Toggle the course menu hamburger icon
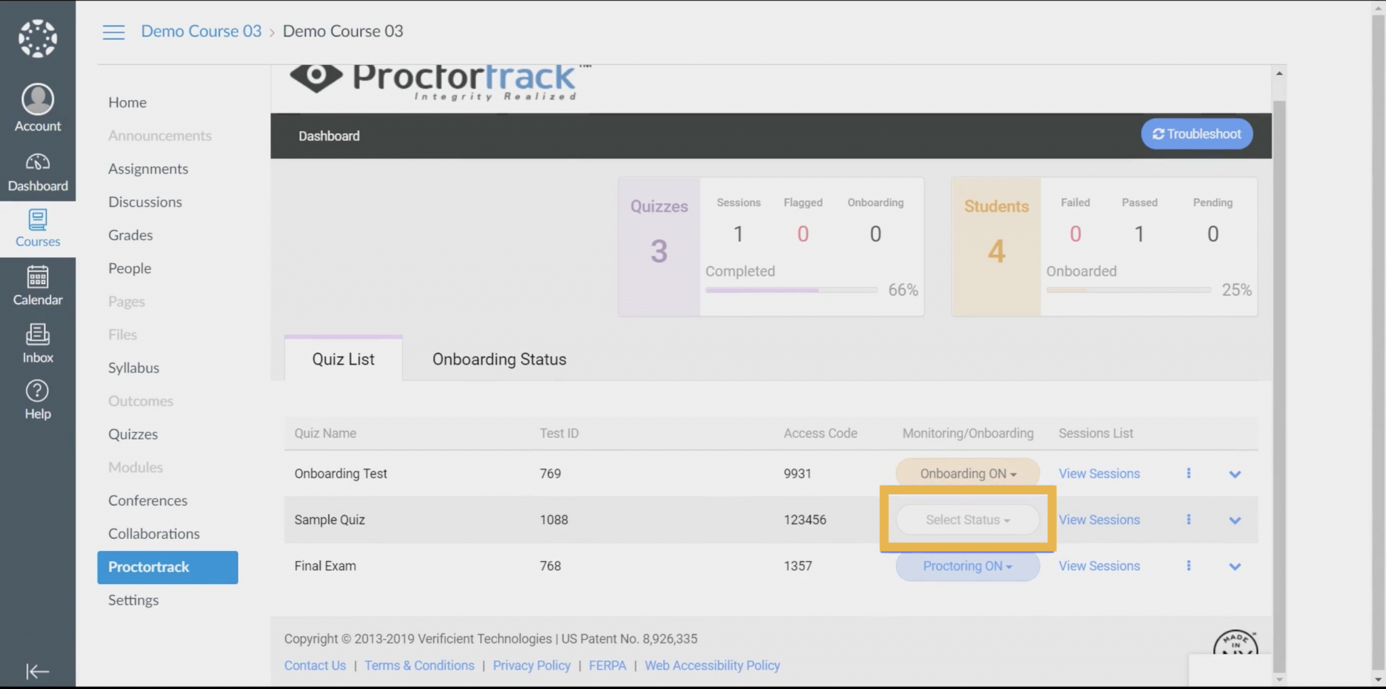 pos(114,32)
